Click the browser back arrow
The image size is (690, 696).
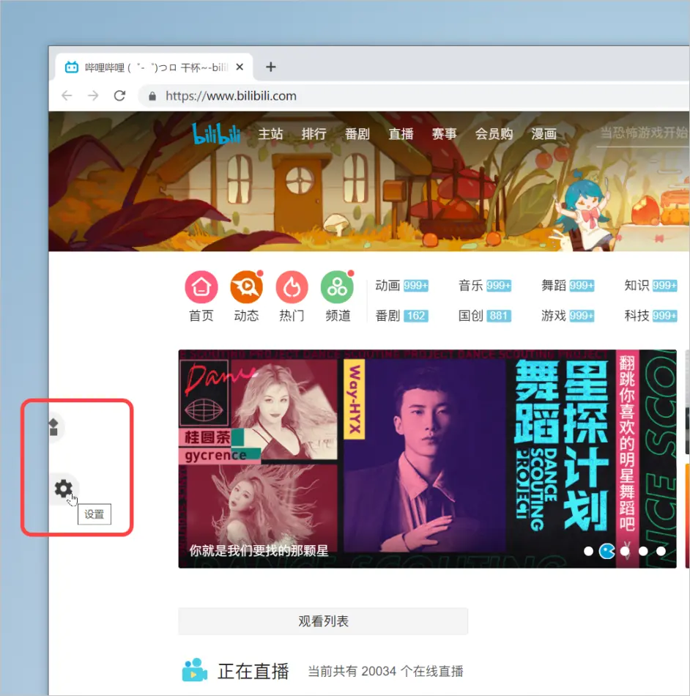[67, 96]
